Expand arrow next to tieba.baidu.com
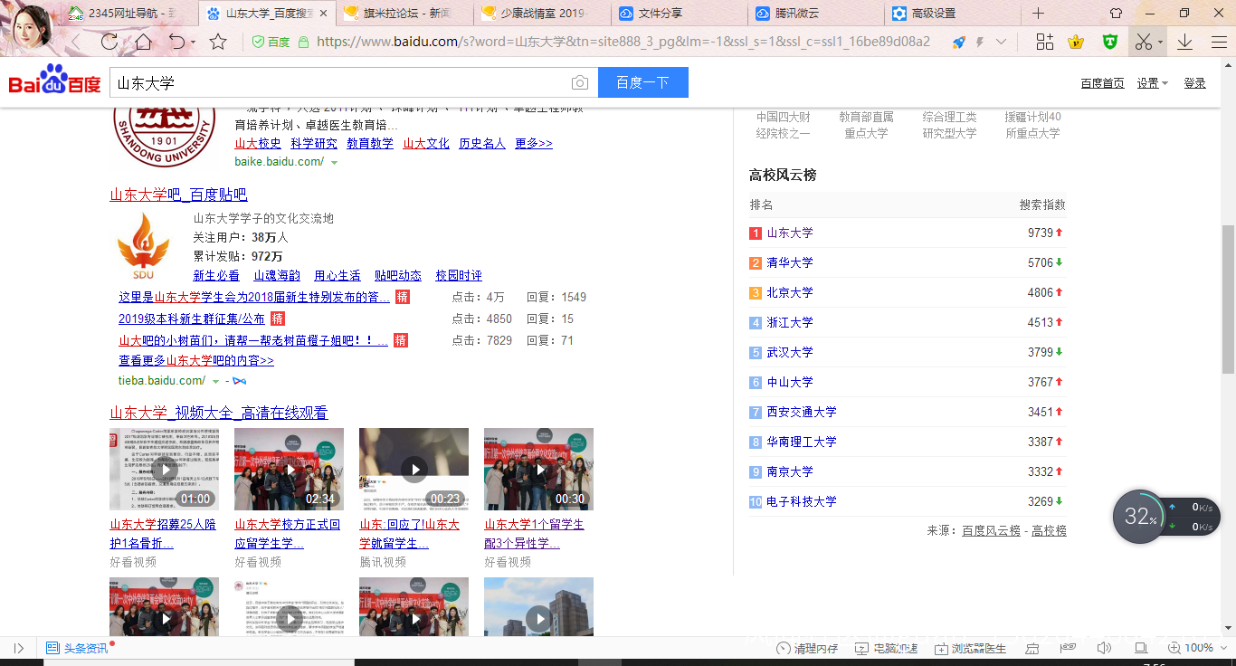Screen dimensions: 1236x666 [215, 382]
